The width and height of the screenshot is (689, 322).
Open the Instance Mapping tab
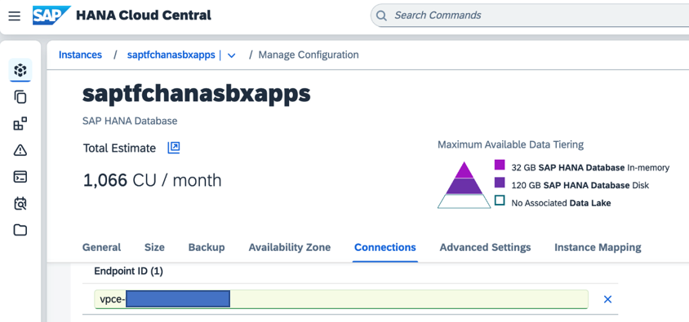pos(598,248)
